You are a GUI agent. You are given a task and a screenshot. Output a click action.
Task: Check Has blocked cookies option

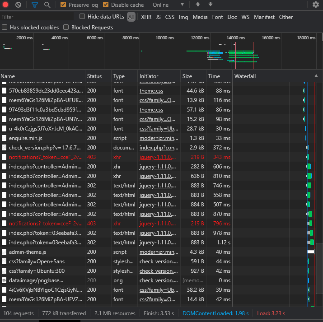(x=5, y=28)
